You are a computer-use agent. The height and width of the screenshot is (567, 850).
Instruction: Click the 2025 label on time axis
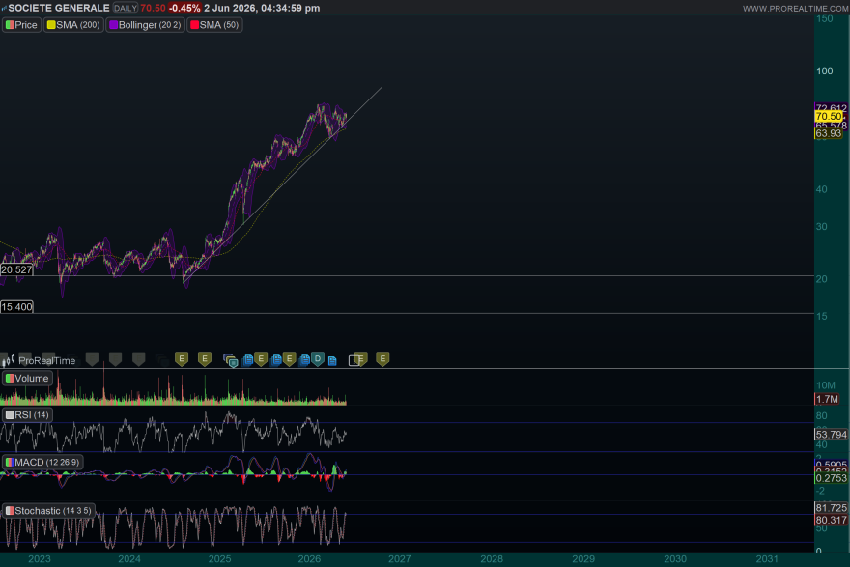(219, 559)
